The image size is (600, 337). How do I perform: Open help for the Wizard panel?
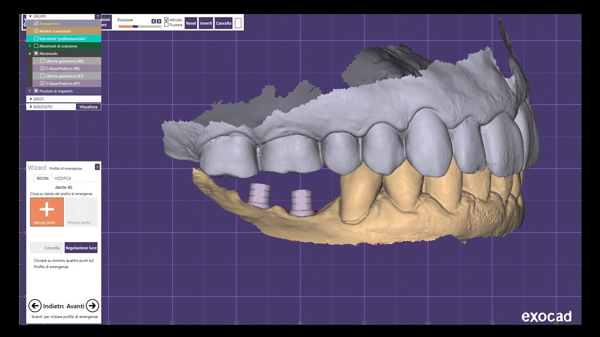(x=97, y=167)
